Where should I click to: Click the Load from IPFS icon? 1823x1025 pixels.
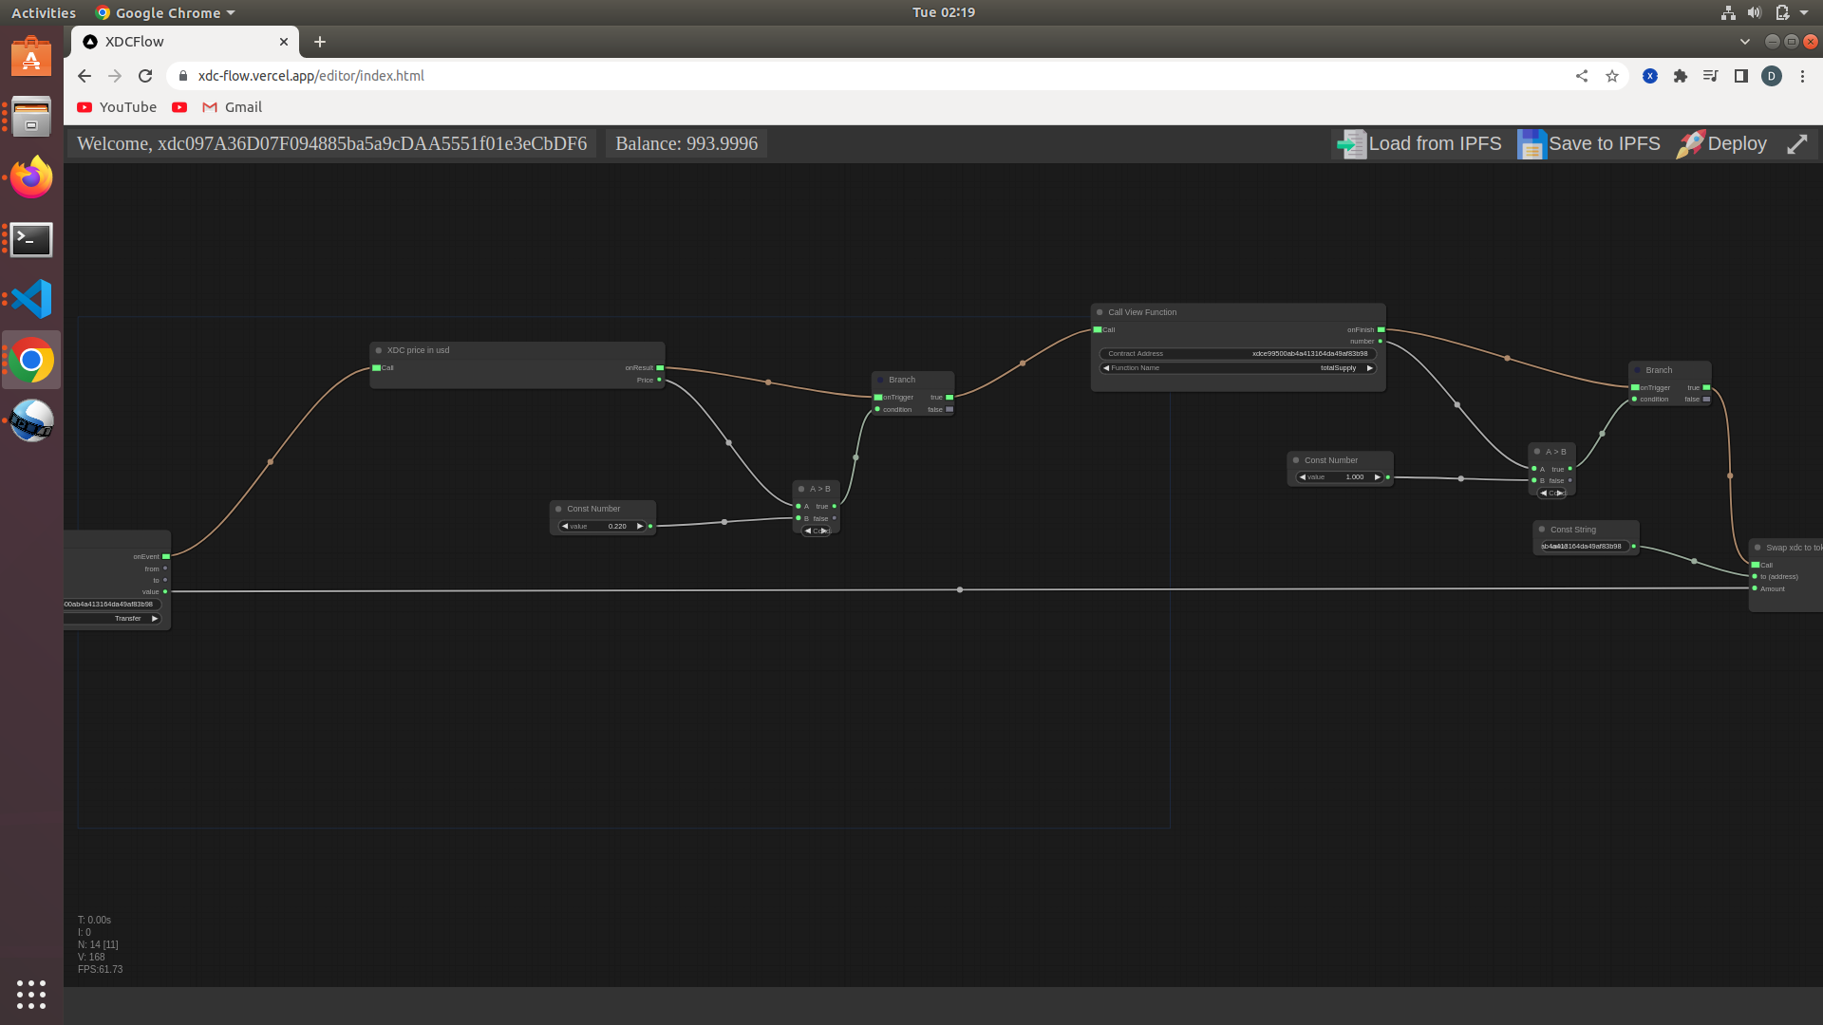pyautogui.click(x=1351, y=144)
